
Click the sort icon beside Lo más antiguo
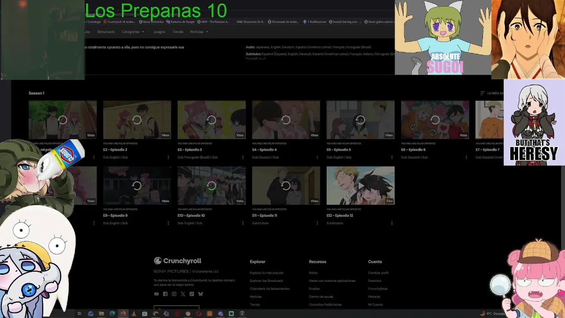(x=482, y=93)
